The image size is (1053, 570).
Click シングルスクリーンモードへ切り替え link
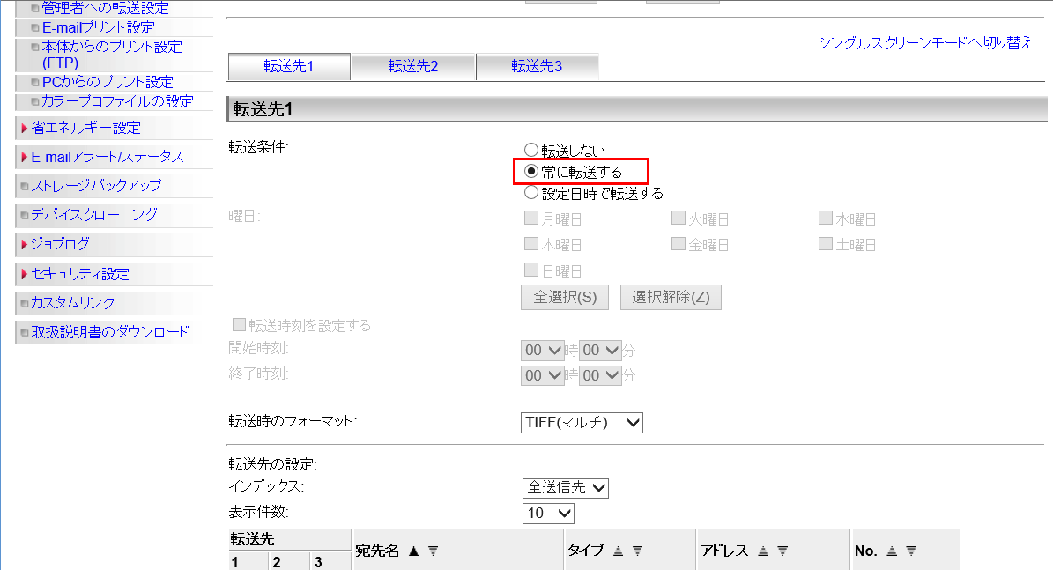[x=925, y=42]
